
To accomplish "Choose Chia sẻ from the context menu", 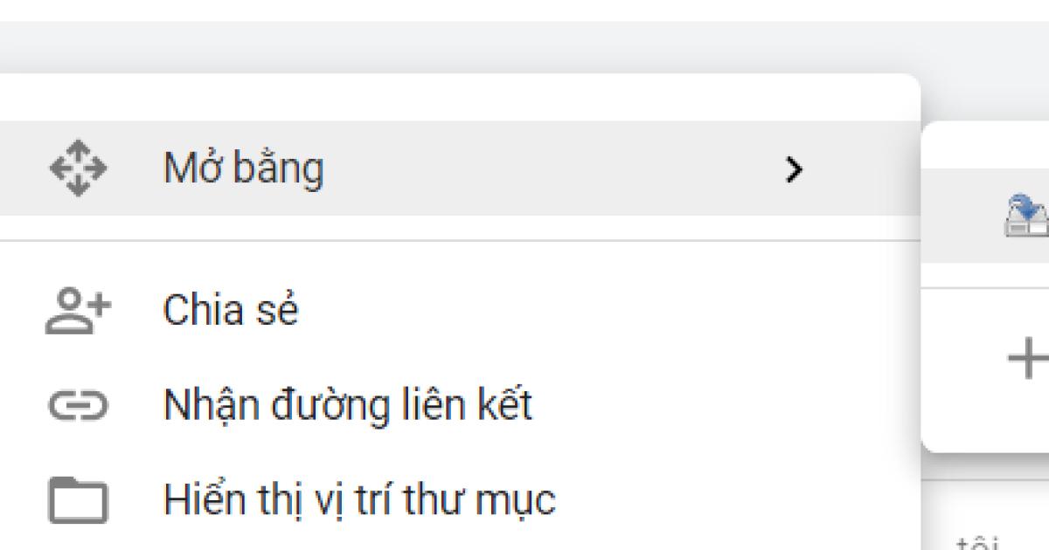I will pyautogui.click(x=231, y=311).
